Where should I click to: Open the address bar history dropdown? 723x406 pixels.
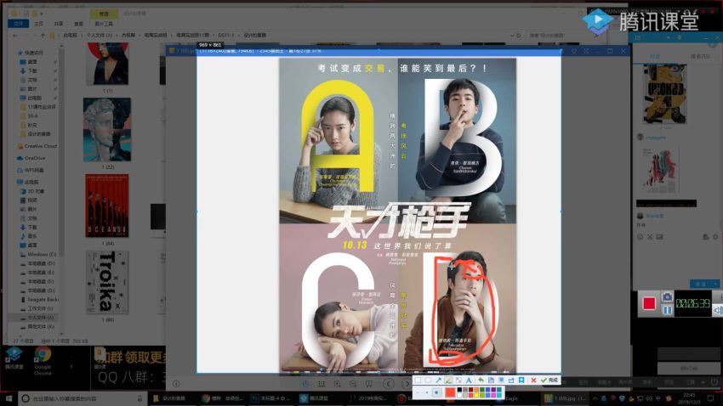(512, 36)
